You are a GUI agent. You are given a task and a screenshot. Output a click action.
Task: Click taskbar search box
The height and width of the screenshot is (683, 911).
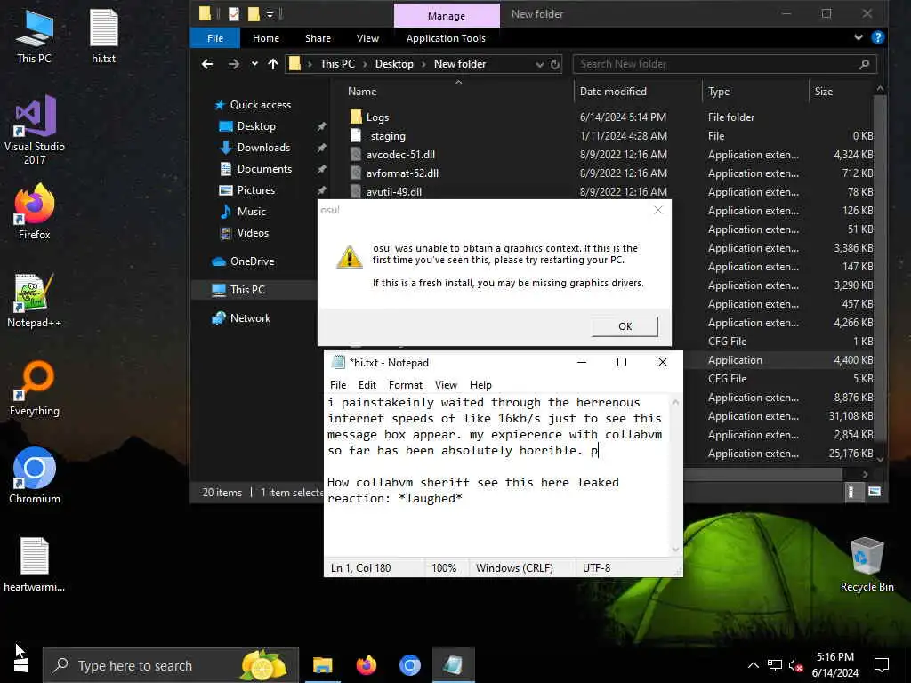171,665
